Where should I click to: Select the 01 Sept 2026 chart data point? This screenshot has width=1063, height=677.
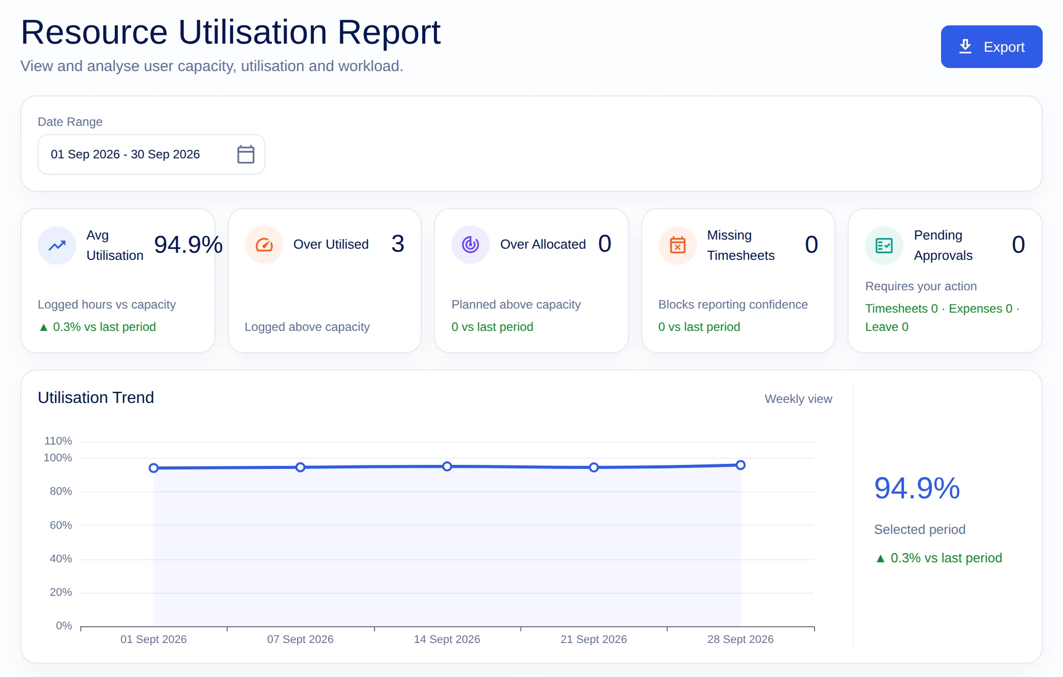[x=153, y=468]
